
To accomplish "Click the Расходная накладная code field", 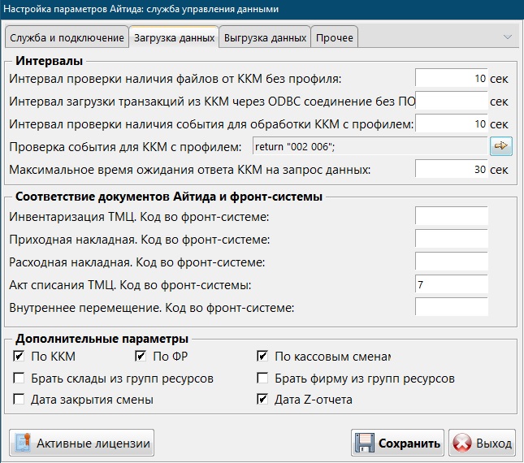I will pyautogui.click(x=452, y=262).
